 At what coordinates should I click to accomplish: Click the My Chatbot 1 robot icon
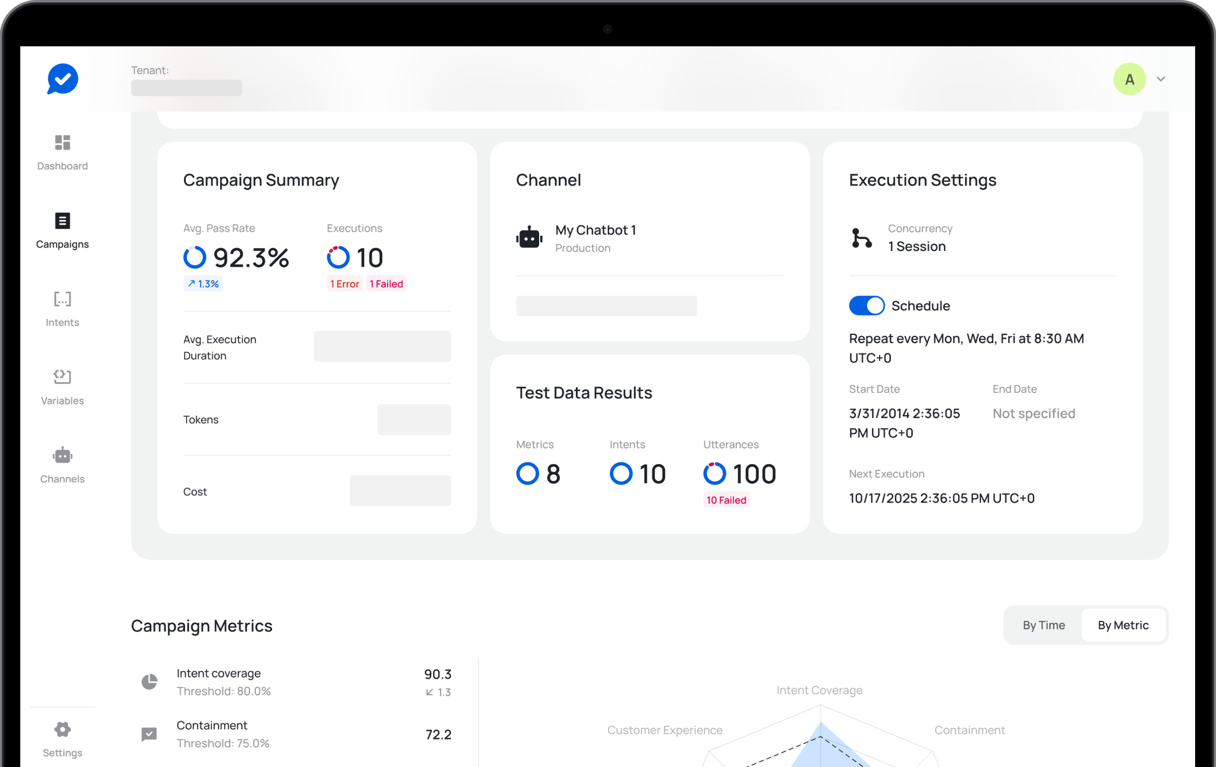529,238
